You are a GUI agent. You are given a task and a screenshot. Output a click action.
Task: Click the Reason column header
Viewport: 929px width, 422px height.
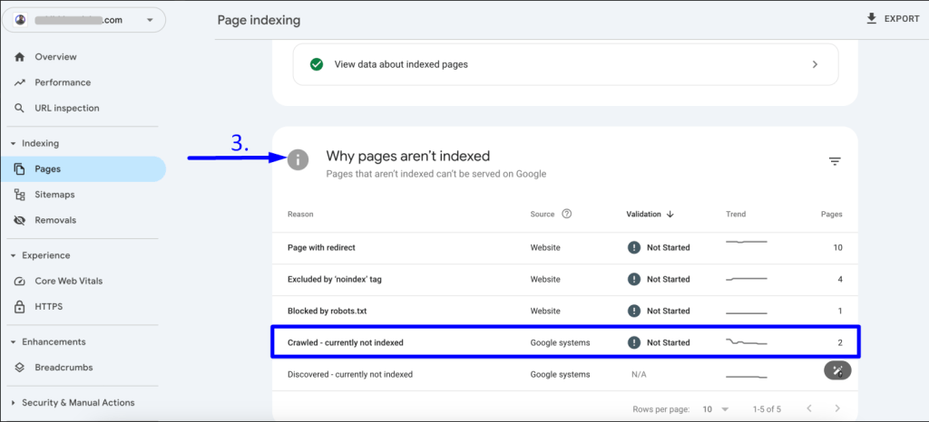[x=300, y=215]
